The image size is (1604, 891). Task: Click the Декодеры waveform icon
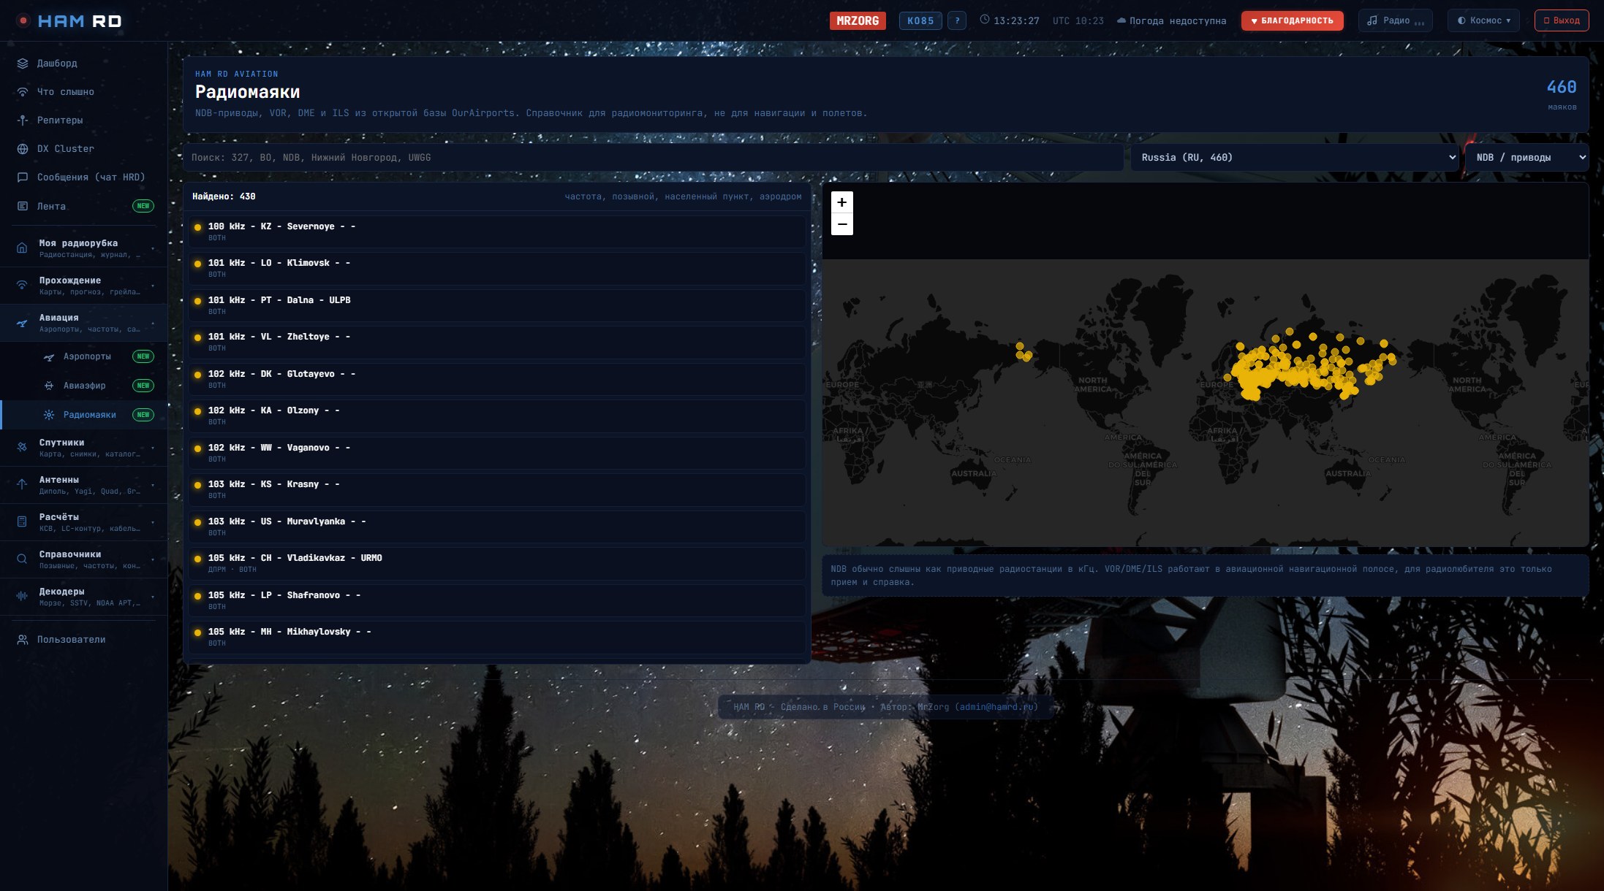point(22,597)
